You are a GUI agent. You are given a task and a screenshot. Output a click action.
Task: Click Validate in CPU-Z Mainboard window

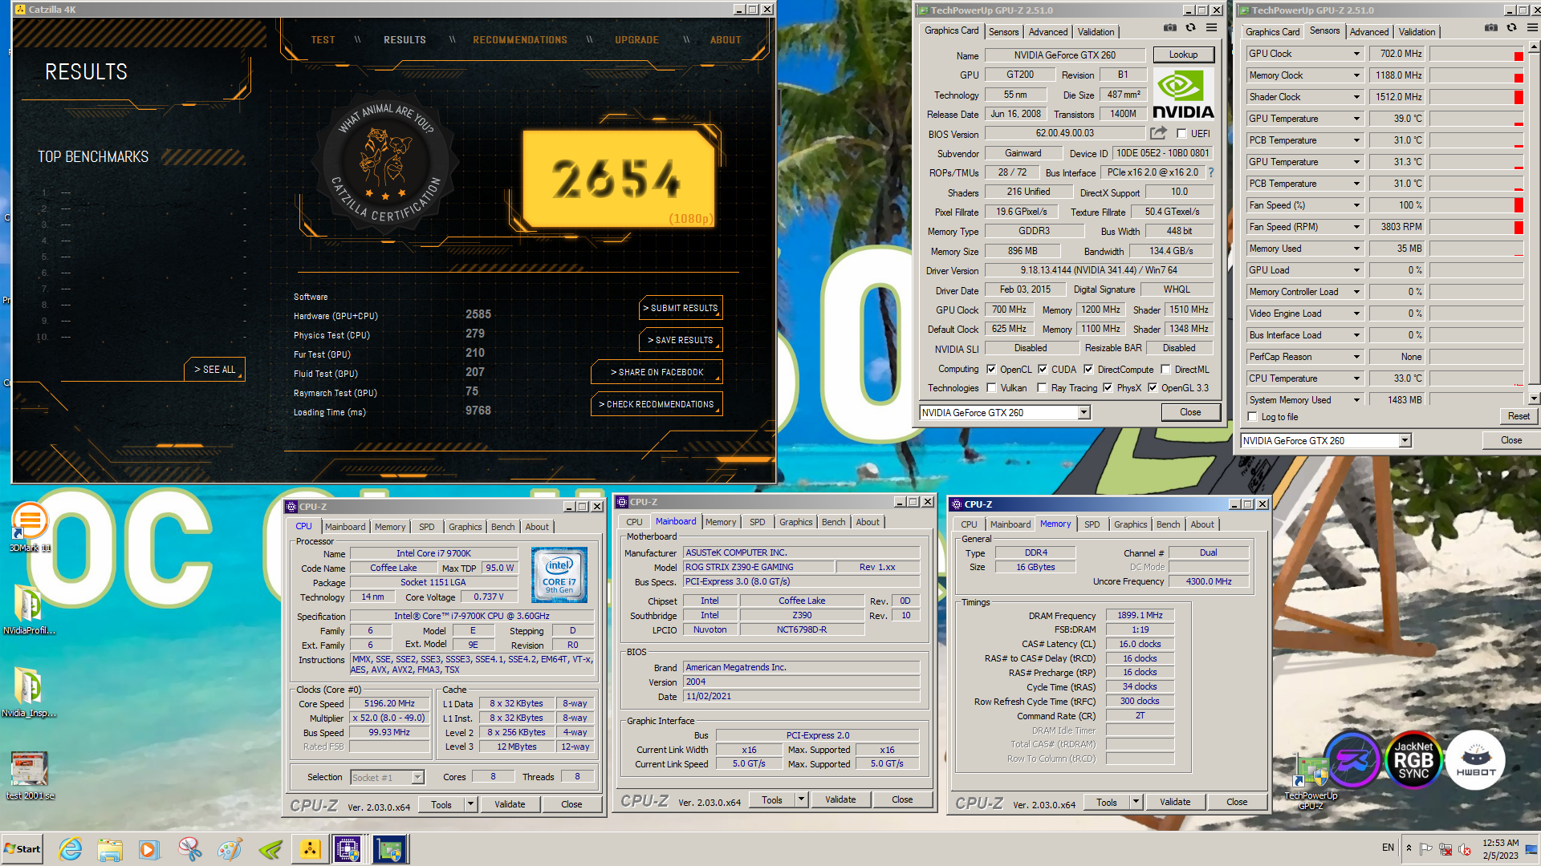pos(840,799)
